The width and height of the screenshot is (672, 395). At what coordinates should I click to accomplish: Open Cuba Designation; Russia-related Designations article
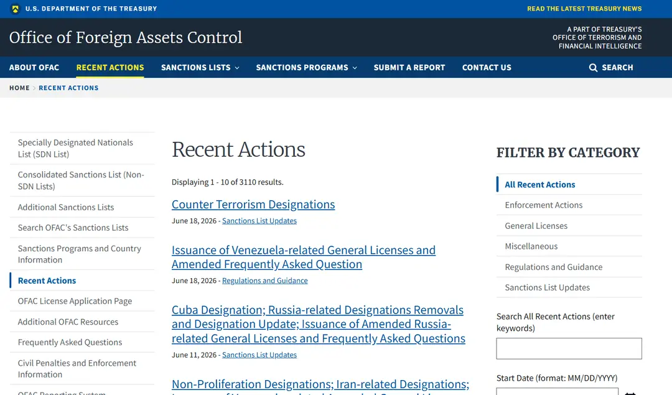[319, 324]
